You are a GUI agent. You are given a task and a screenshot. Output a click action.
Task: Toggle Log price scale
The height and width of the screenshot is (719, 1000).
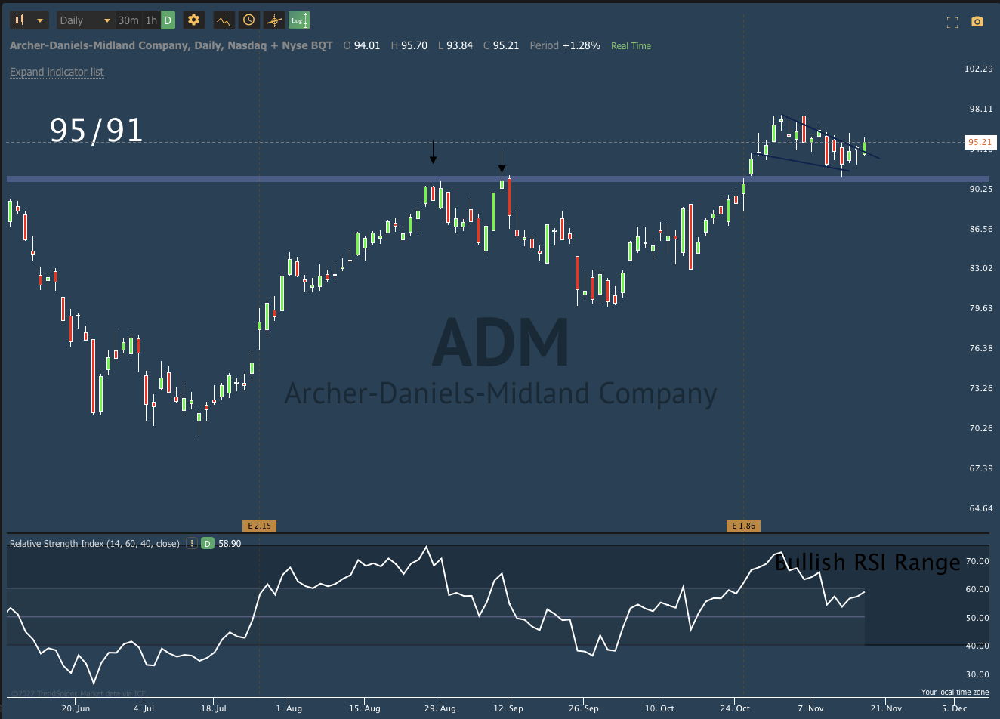(299, 20)
